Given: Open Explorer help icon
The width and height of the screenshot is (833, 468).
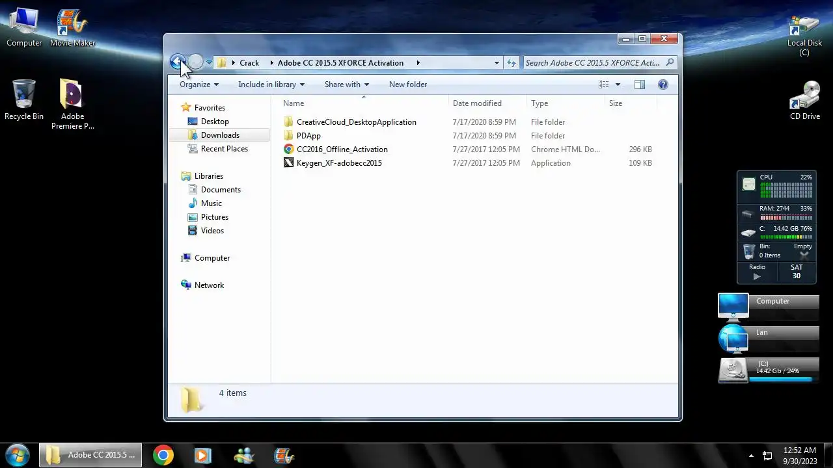Looking at the screenshot, I should [663, 84].
